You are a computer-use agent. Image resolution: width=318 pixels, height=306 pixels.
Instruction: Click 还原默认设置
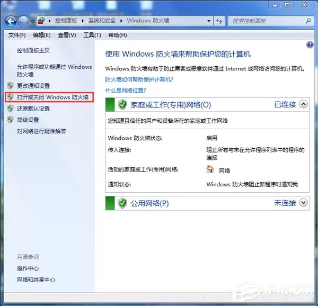(33, 109)
